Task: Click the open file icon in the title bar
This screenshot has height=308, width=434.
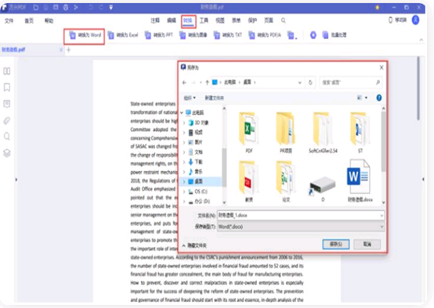Action: 36,8
